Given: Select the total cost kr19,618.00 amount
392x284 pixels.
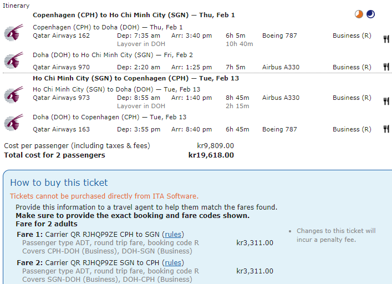Looking at the screenshot, I should (x=211, y=155).
